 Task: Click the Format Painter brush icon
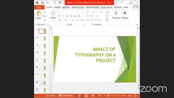point(44,20)
